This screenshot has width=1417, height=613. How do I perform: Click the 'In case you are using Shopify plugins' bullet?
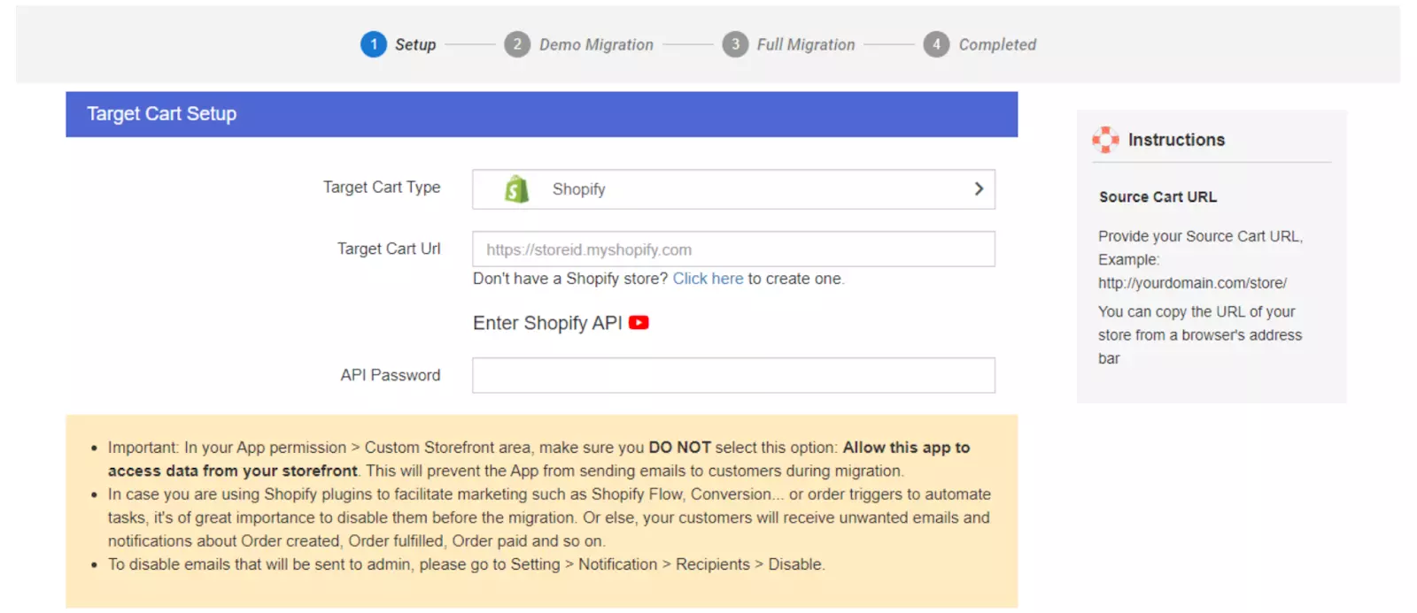pyautogui.click(x=549, y=517)
